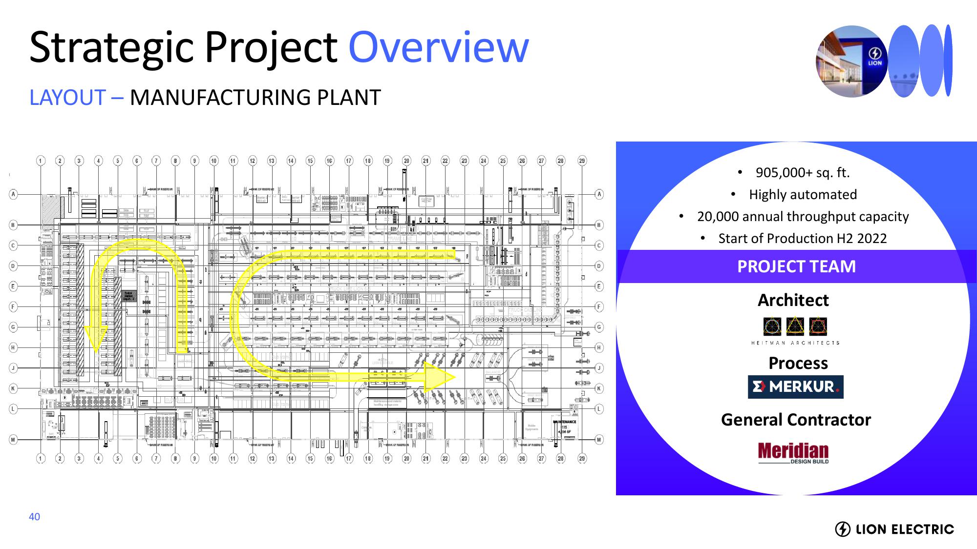
Task: Click the 'Highly automated' bullet
Action: [803, 195]
